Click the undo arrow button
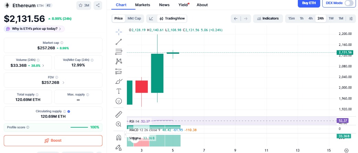 [236, 18]
